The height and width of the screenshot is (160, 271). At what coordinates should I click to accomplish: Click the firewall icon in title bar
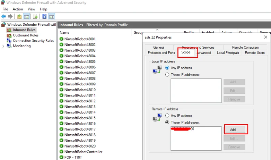pyautogui.click(x=3, y=2)
